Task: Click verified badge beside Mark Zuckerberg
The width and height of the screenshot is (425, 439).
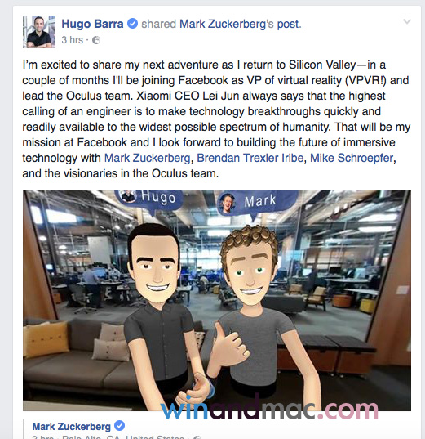Action: 120,426
